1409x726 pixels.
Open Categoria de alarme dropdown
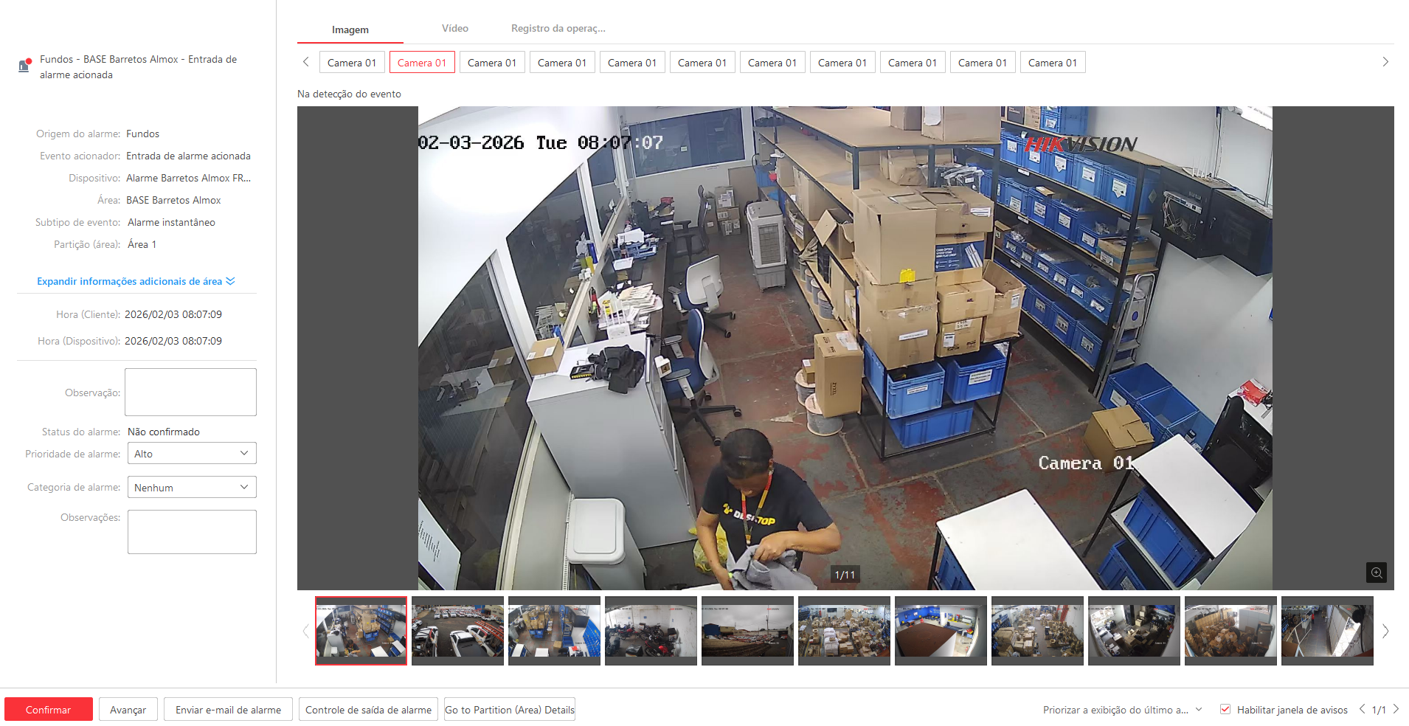(192, 488)
